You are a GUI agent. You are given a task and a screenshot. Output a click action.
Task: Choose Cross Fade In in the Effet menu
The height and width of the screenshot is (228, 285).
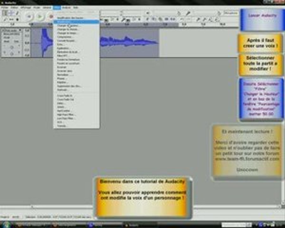pos(76,95)
